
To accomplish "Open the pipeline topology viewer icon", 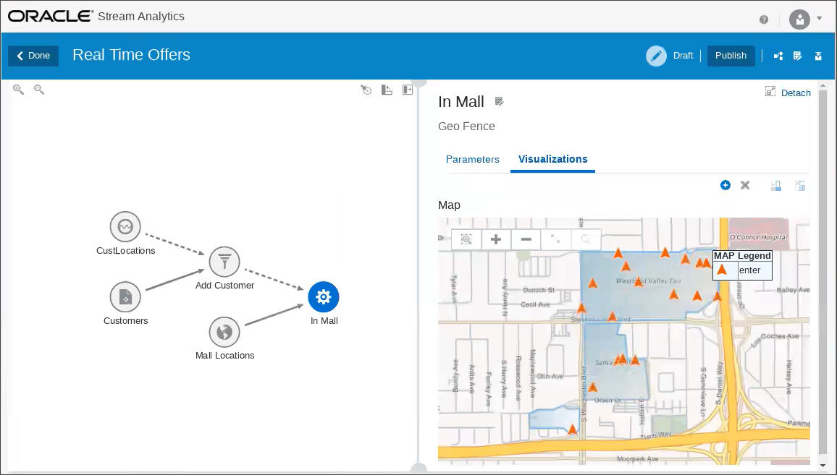I will tap(778, 56).
